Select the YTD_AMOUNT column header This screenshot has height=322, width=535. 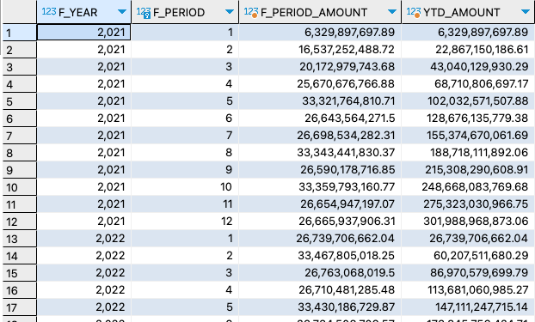point(469,12)
